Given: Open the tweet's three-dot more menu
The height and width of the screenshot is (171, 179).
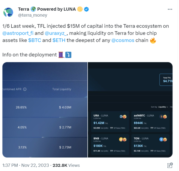Looking at the screenshot, I should [170, 9].
